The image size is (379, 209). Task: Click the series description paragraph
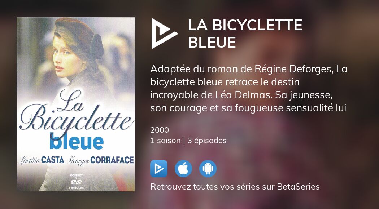tap(249, 89)
